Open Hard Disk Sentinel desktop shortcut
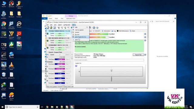Image resolution: width=194 pixels, height=109 pixels. tap(19, 45)
